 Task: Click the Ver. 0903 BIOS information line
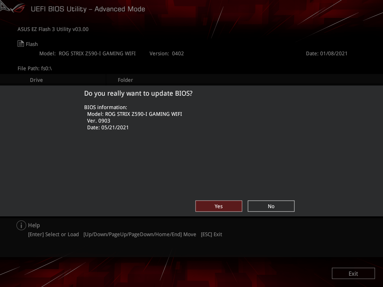coord(99,121)
